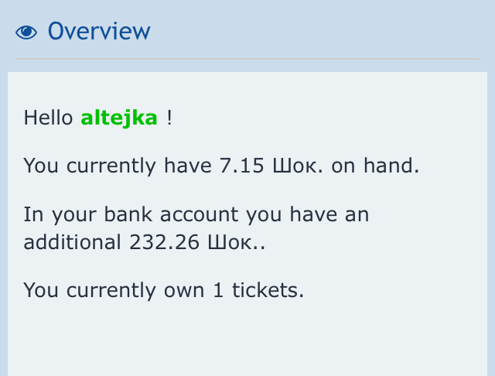Click the word "additional" in the bank text

pos(69,242)
